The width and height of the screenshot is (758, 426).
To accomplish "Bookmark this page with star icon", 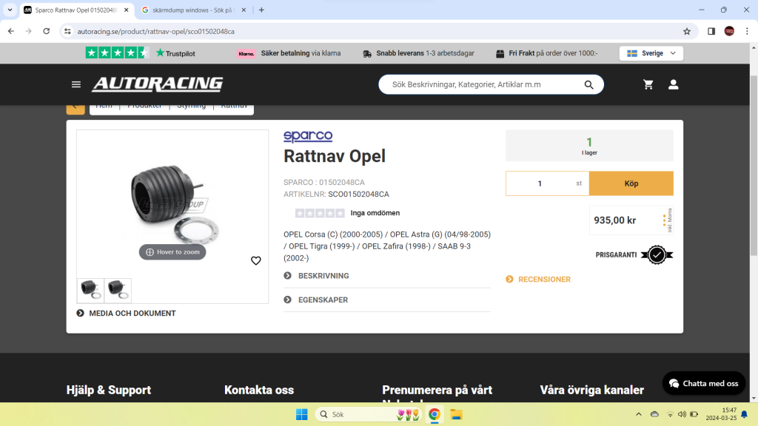I will point(686,31).
